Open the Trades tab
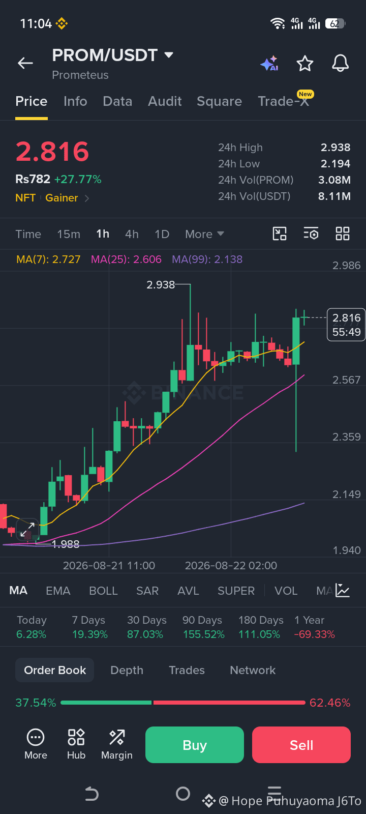 (187, 670)
